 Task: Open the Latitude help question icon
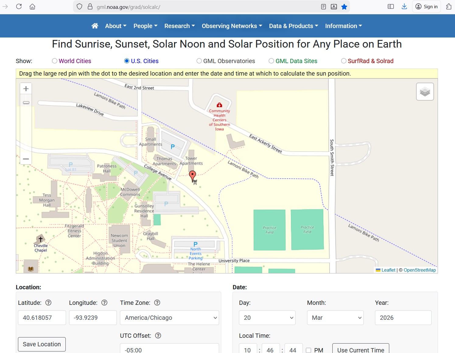click(x=48, y=303)
